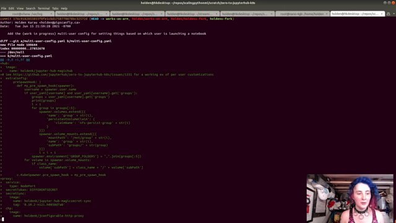Click the HEAD label in commit line
The height and width of the screenshot is (223, 396).
(x=95, y=19)
